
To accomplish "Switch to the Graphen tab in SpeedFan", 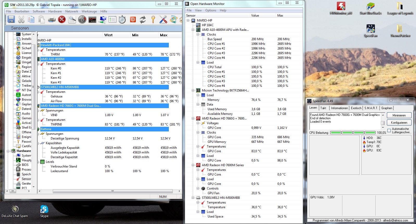I will pyautogui.click(x=387, y=108).
